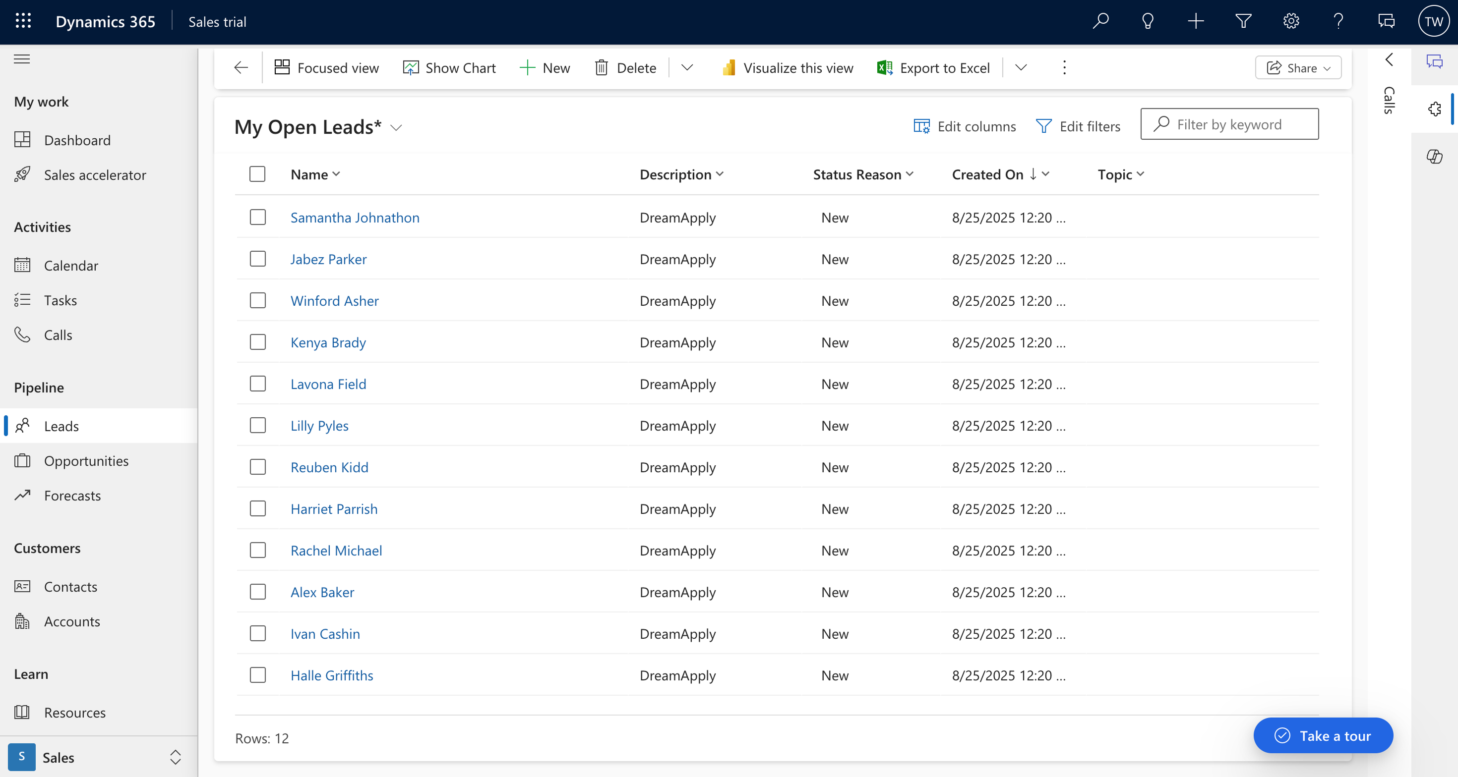Check the Samantha Johnathon row checkbox
Image resolution: width=1458 pixels, height=777 pixels.
click(x=257, y=217)
